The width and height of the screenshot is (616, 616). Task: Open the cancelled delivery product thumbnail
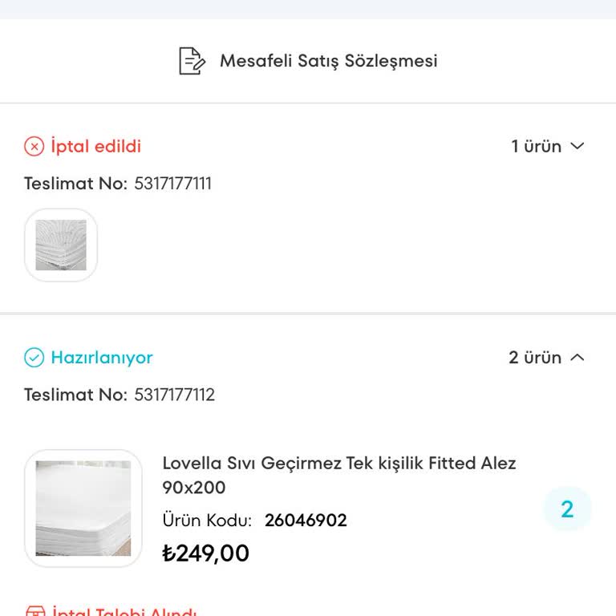click(61, 245)
